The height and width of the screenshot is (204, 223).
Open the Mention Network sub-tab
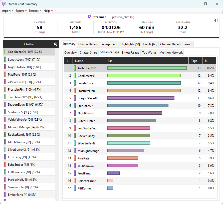pos(171,53)
